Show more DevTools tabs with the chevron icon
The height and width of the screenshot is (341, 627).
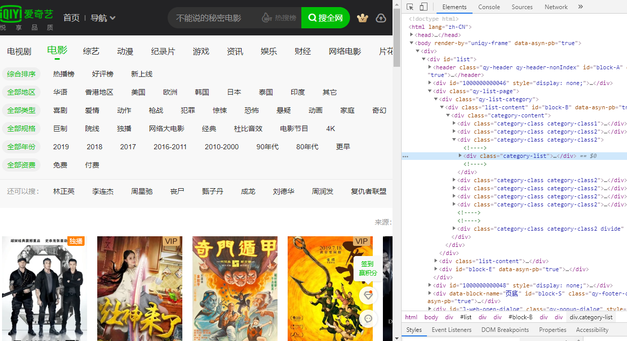580,7
